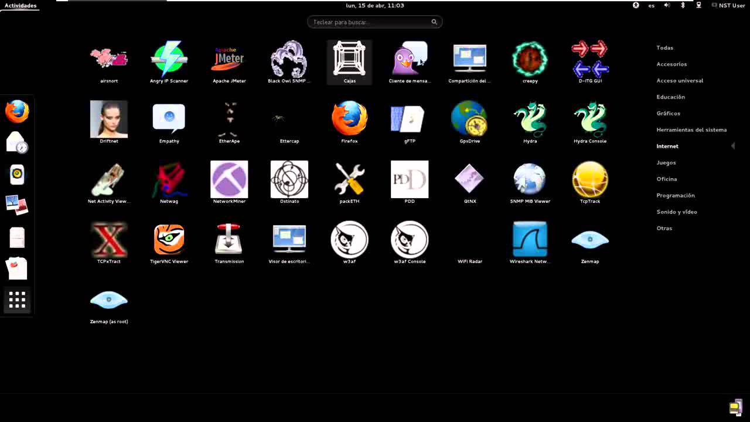Launch the airsnort application
This screenshot has height=422, width=750.
[x=109, y=62]
